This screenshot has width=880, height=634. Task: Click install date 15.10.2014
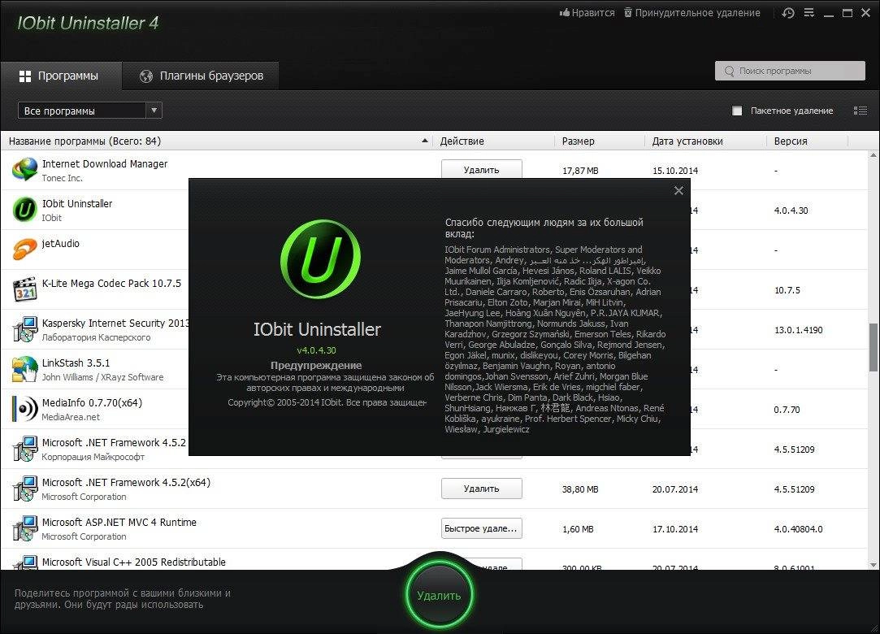point(675,171)
